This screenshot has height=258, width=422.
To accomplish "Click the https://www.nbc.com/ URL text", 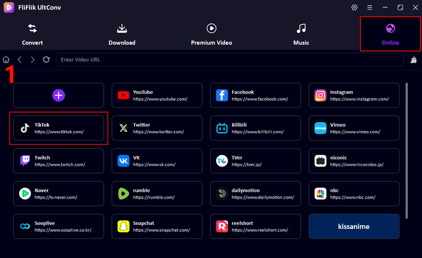I will 352,197.
